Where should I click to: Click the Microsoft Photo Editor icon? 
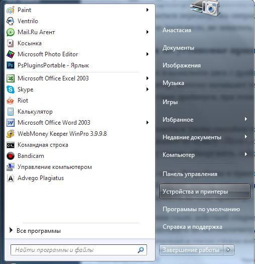click(11, 54)
